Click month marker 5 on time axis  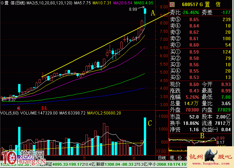pyautogui.click(x=84, y=158)
